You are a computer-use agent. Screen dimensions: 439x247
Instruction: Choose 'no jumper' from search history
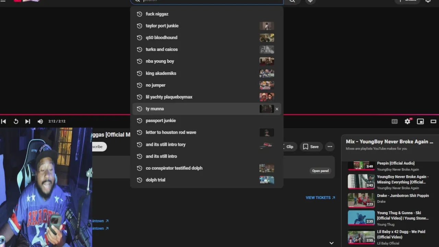tap(206, 85)
